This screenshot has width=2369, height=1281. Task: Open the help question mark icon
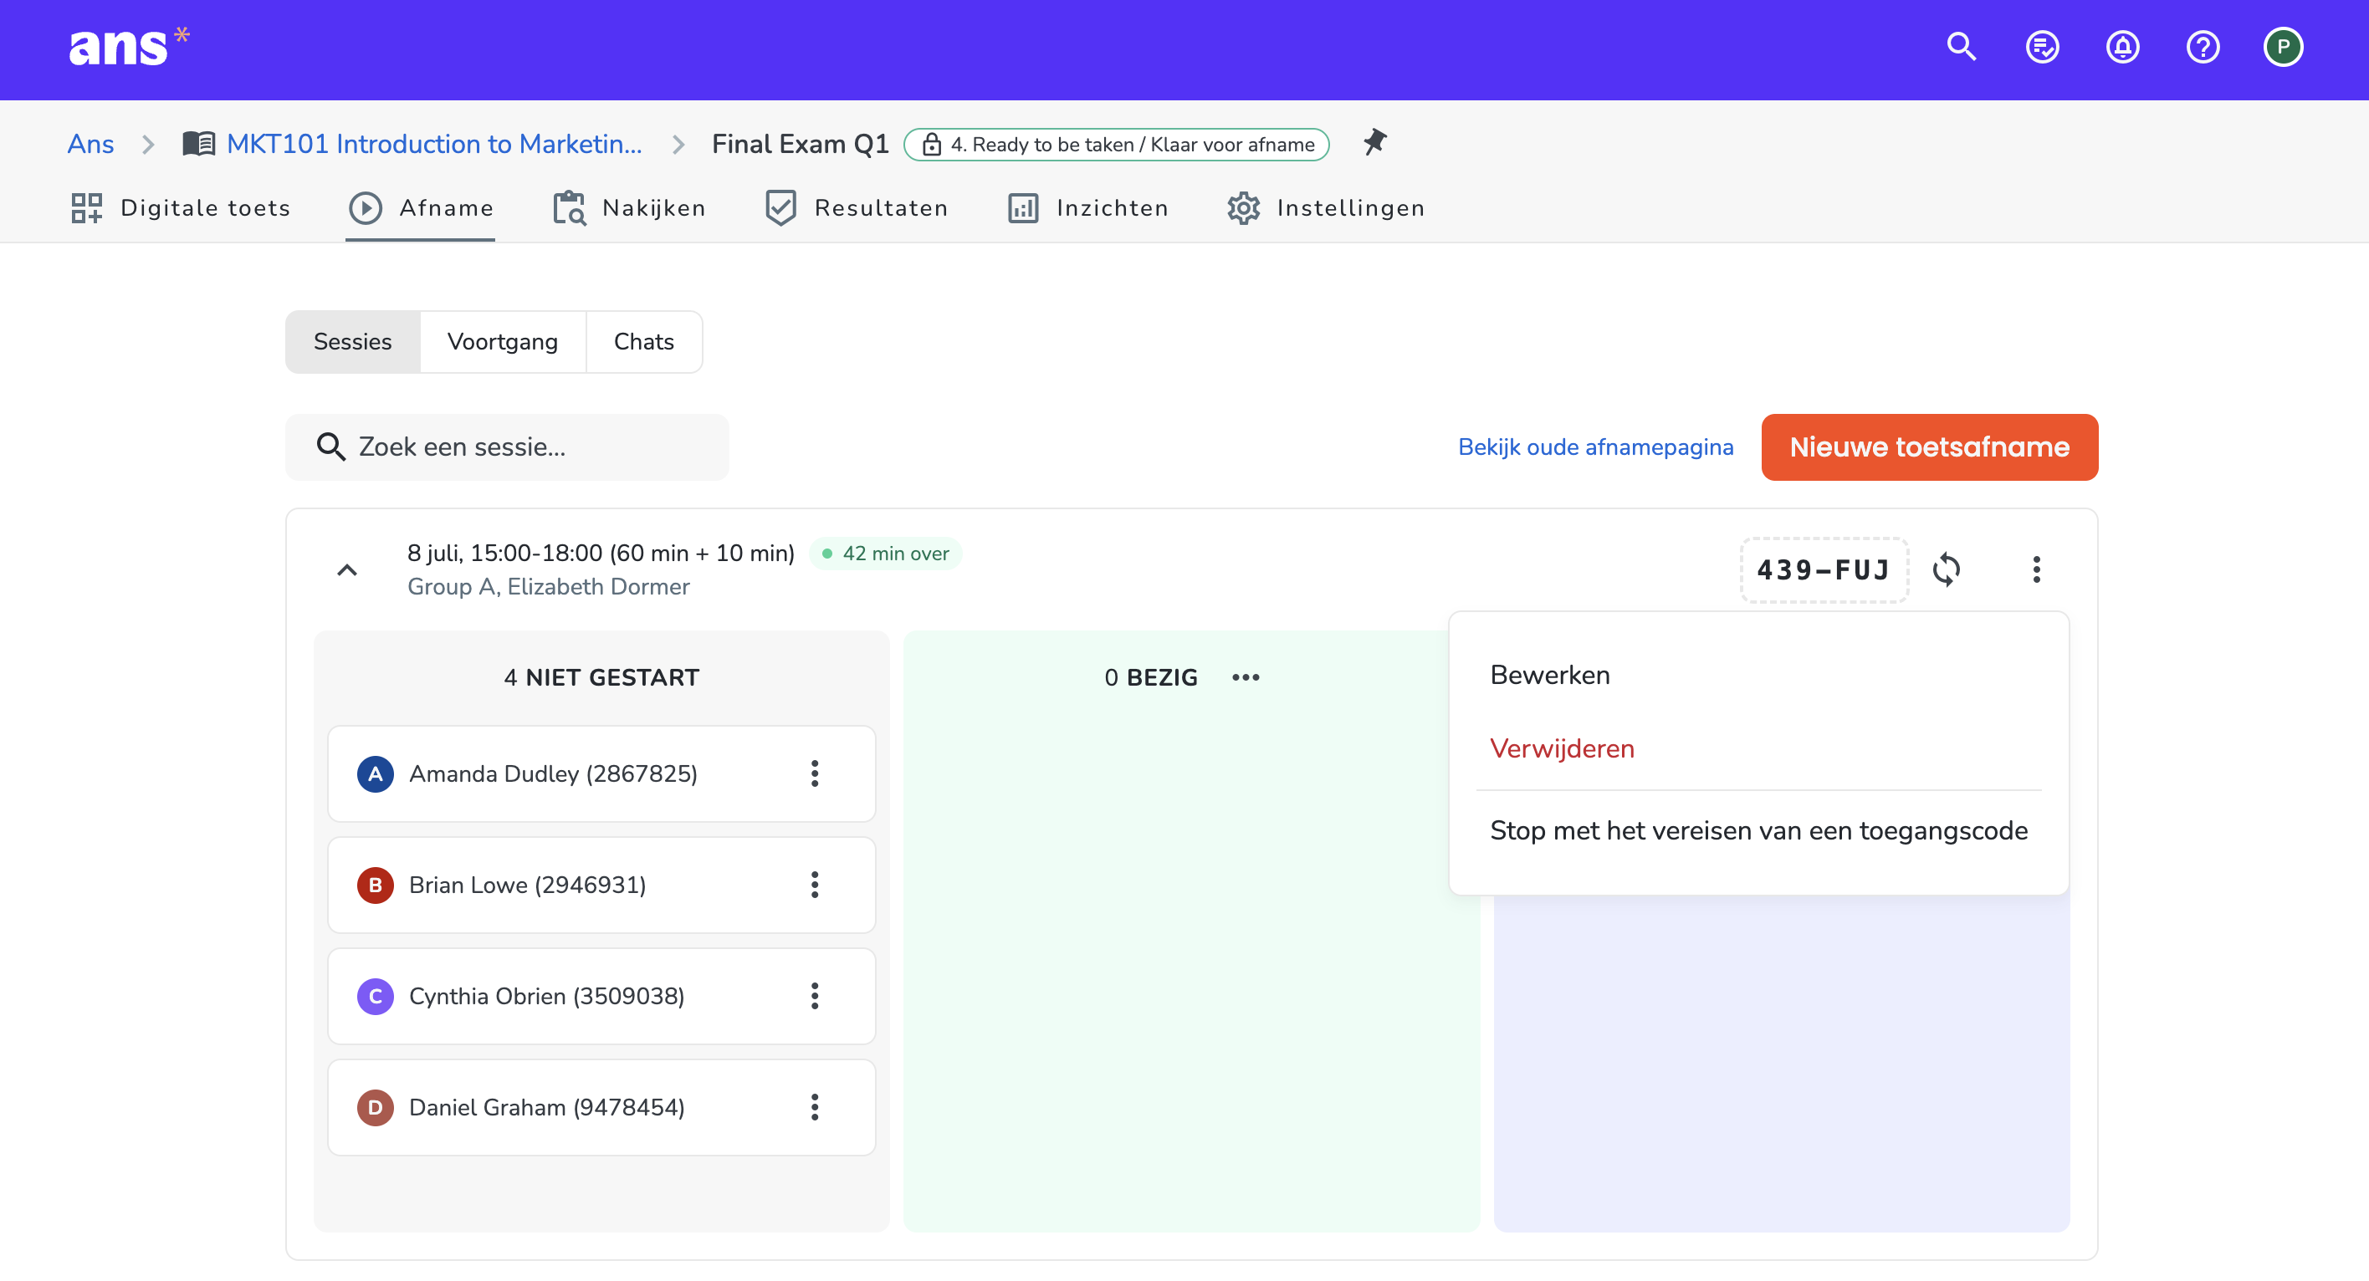click(x=2203, y=47)
